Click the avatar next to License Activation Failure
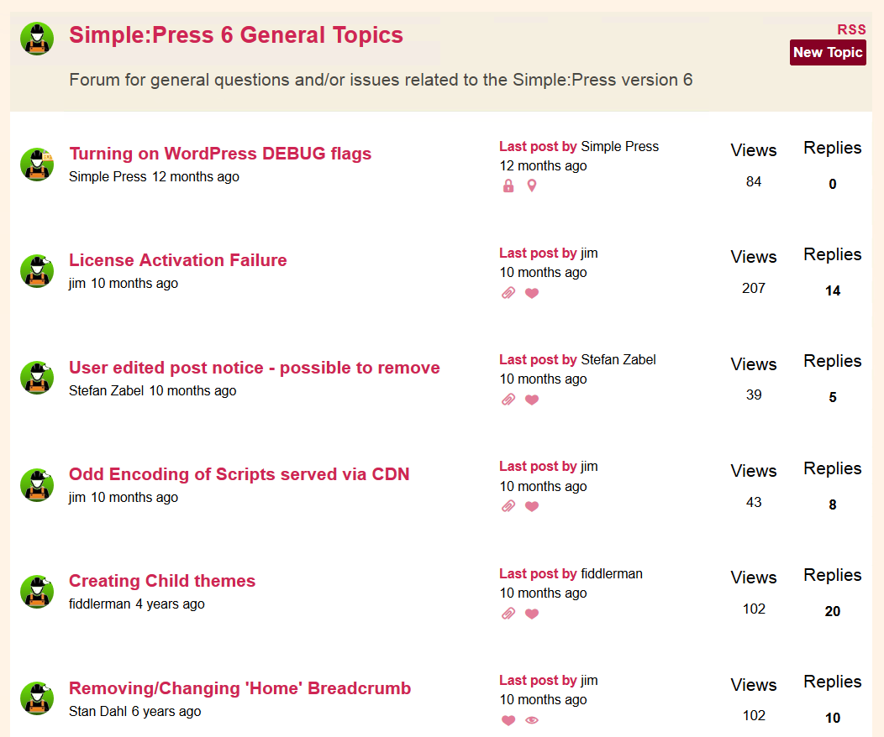Screen dimensions: 884x737 [37, 271]
